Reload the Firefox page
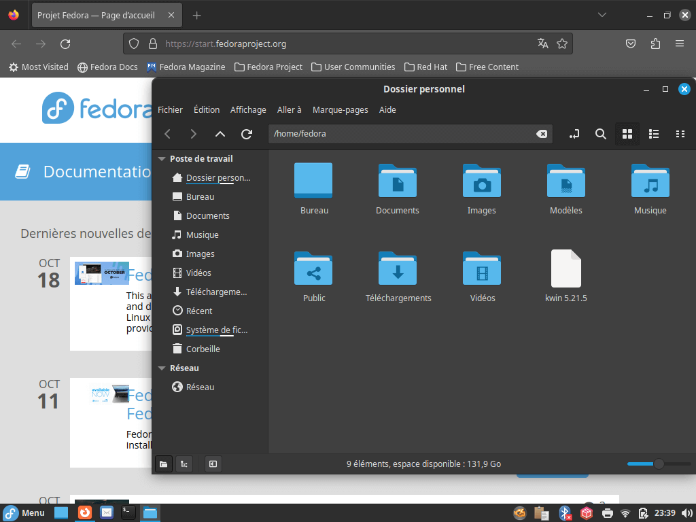696x522 pixels. pyautogui.click(x=65, y=43)
